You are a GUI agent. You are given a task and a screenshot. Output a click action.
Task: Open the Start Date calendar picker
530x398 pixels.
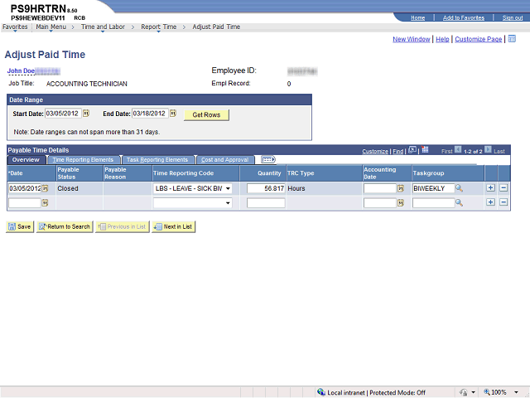coord(85,114)
